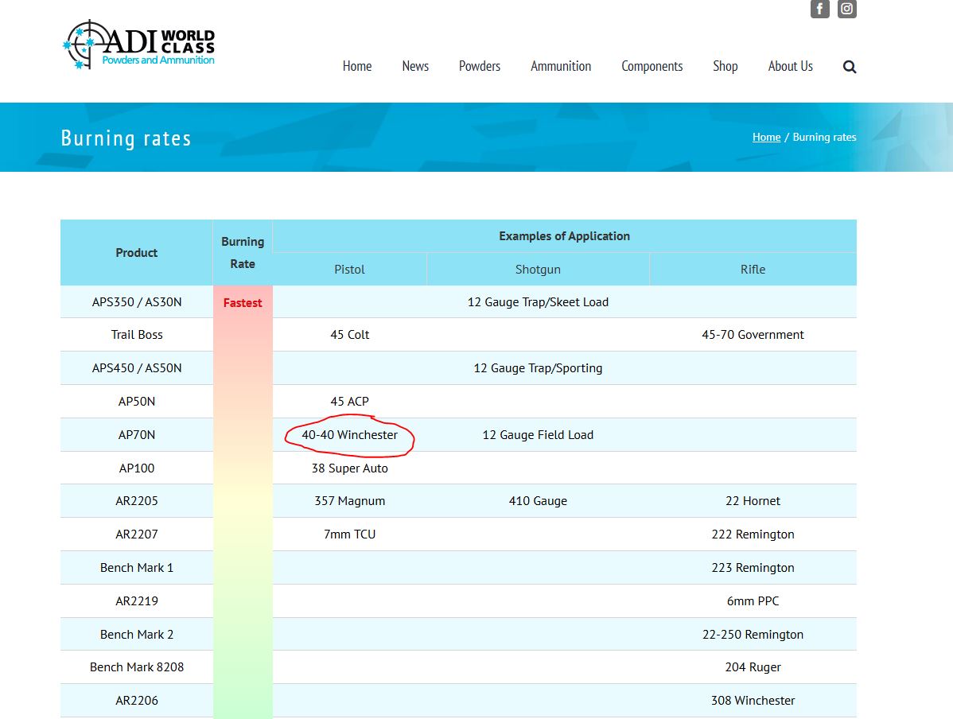Click the Burning Rate column header
The image size is (953, 719).
[x=243, y=252]
